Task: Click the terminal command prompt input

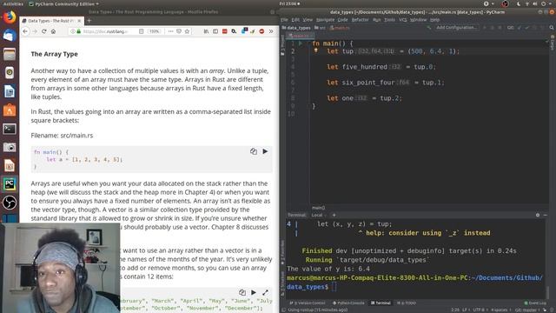Action: [334, 287]
